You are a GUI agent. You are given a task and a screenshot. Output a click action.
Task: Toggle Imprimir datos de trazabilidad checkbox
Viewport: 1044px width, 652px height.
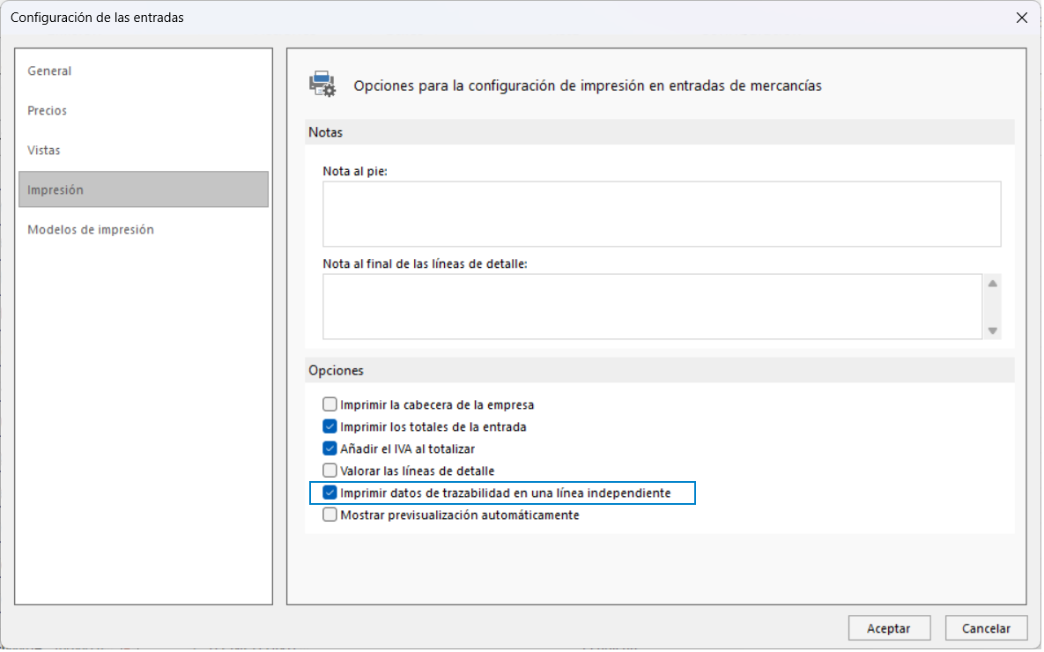point(329,493)
